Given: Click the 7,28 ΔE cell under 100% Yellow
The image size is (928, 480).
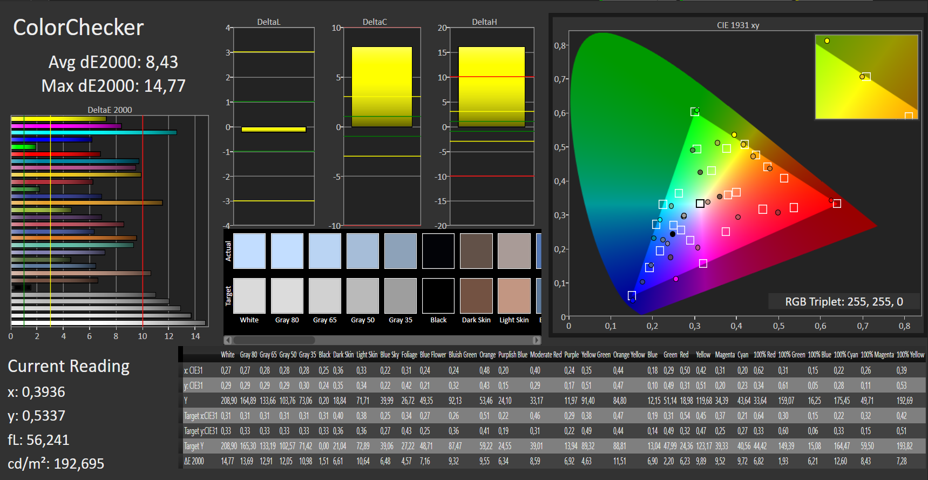Looking at the screenshot, I should point(902,461).
